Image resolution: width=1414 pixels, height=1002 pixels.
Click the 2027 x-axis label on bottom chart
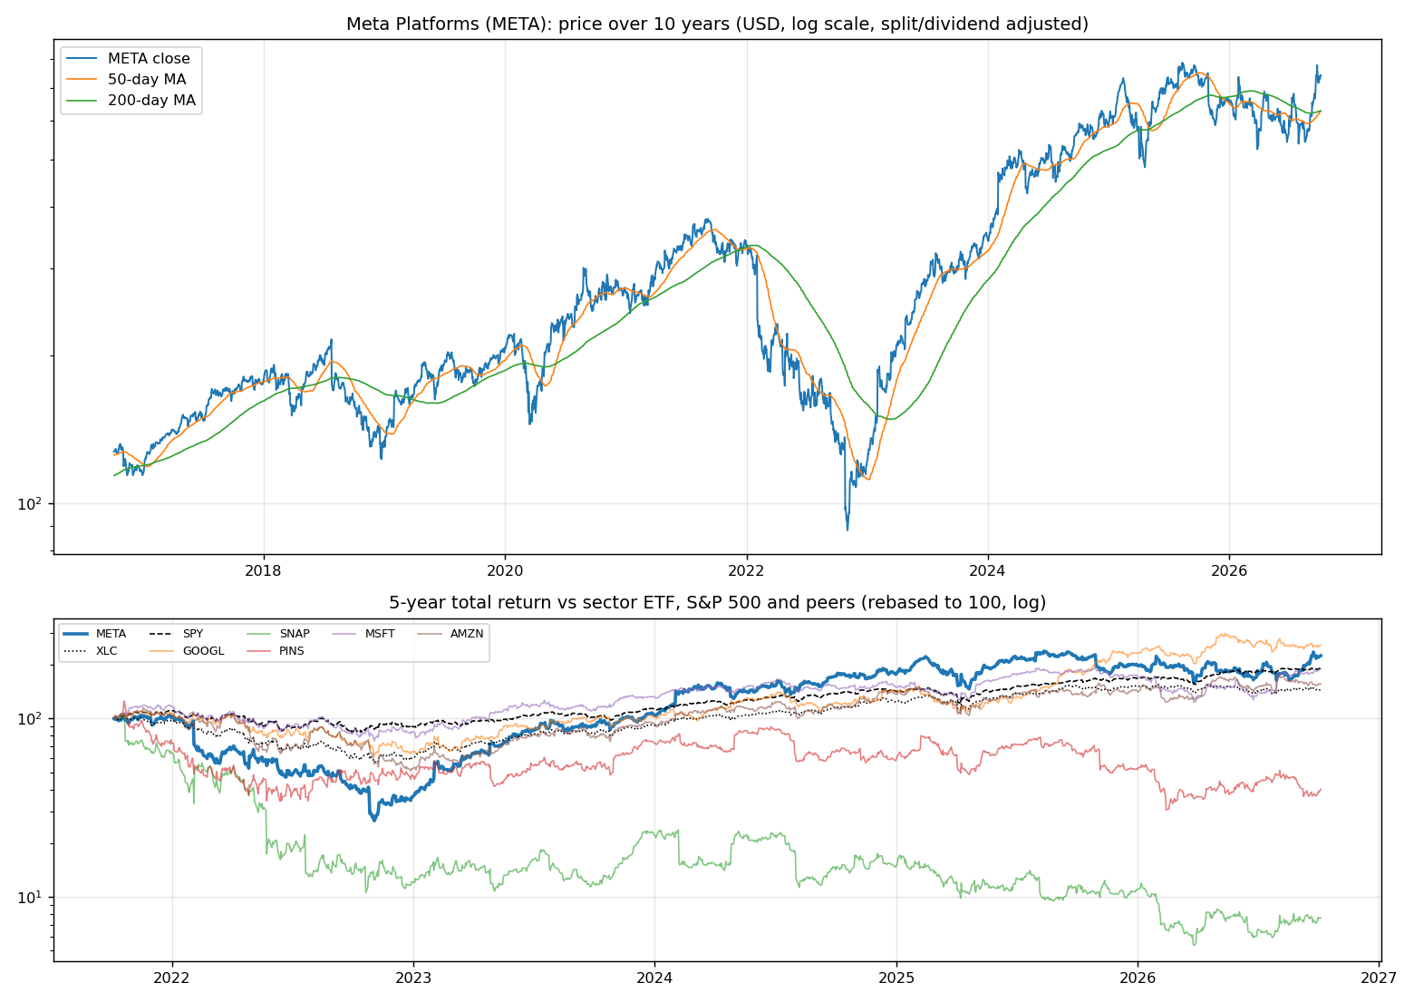(1379, 978)
